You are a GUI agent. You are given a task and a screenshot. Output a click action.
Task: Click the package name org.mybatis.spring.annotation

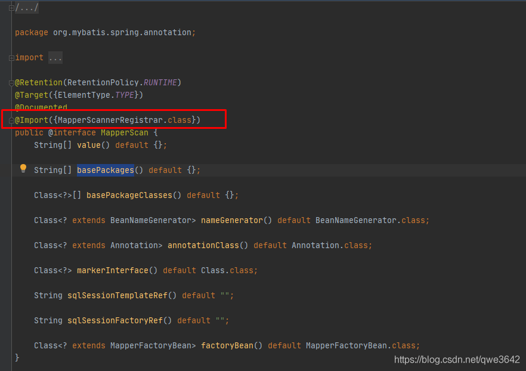coord(122,32)
